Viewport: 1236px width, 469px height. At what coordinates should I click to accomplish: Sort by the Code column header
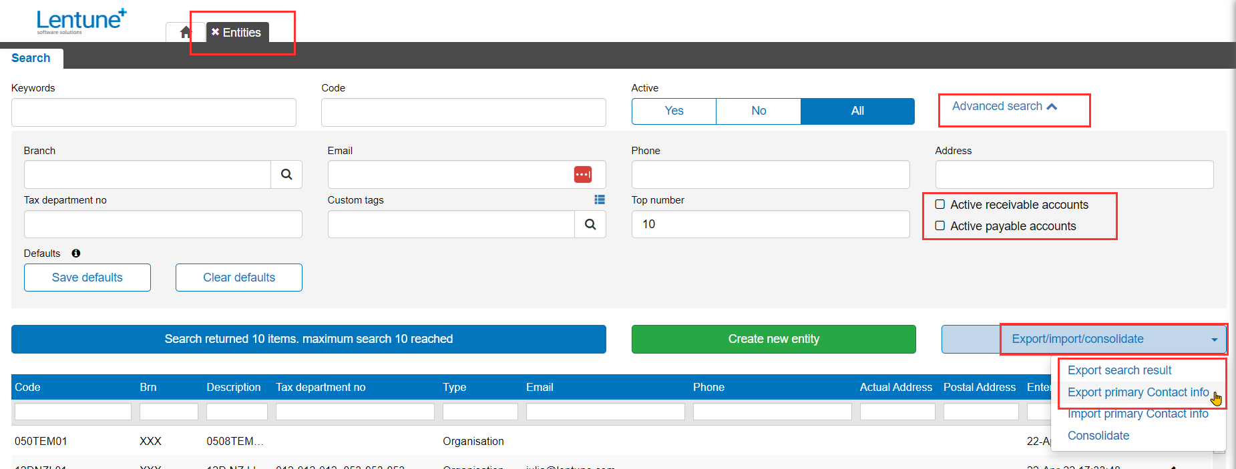27,387
